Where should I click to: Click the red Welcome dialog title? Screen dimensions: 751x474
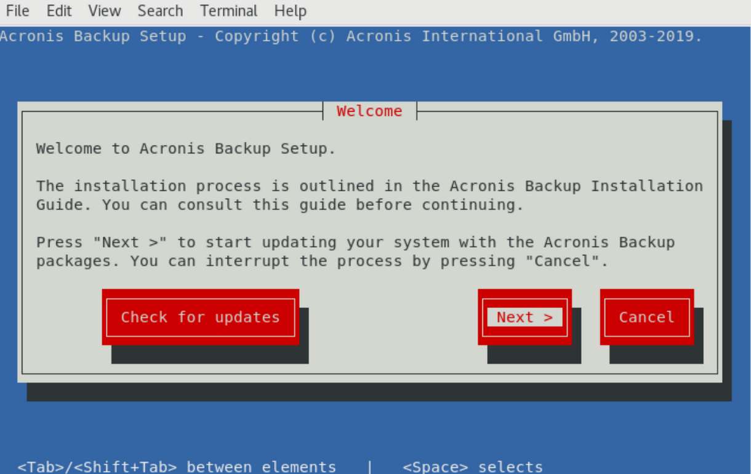[369, 111]
